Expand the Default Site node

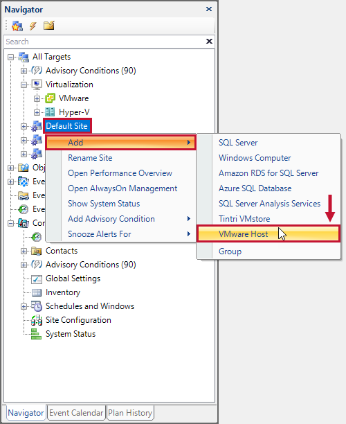[24, 126]
